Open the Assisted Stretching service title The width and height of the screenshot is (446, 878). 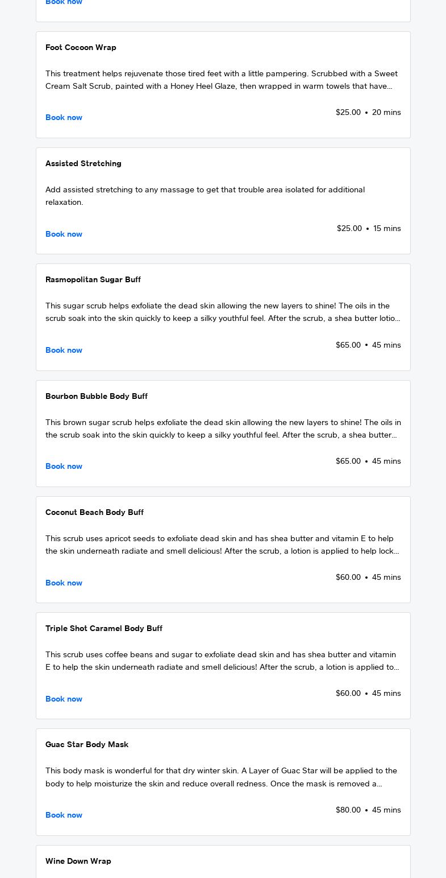[83, 163]
